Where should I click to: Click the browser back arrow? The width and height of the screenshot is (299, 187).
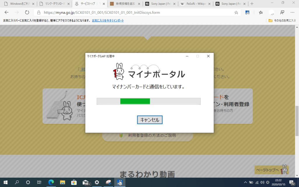point(7,13)
